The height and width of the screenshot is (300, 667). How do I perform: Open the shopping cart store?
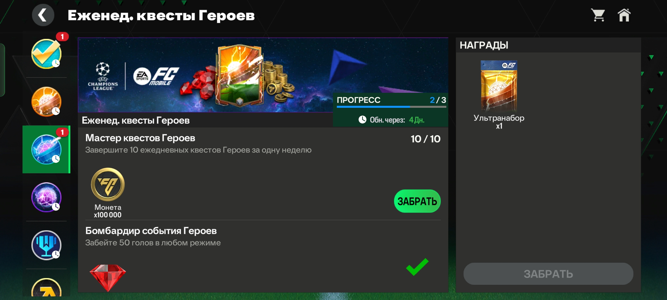598,15
